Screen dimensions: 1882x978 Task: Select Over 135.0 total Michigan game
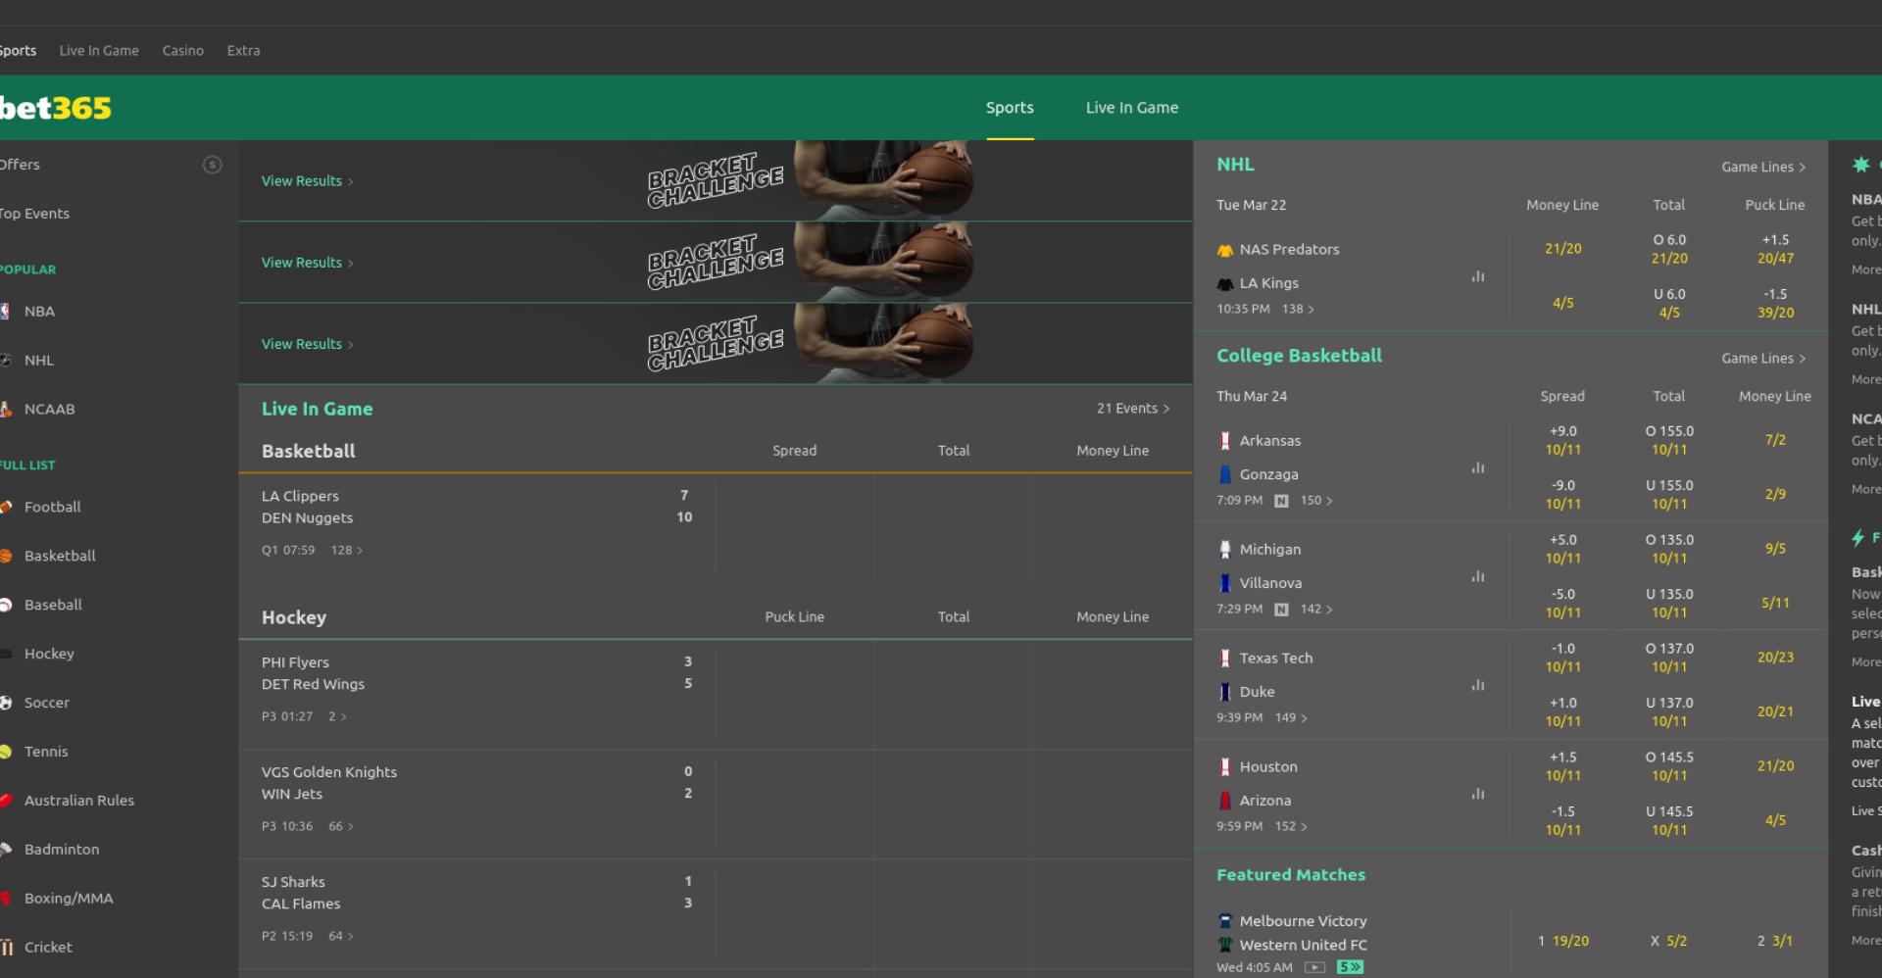(x=1669, y=549)
